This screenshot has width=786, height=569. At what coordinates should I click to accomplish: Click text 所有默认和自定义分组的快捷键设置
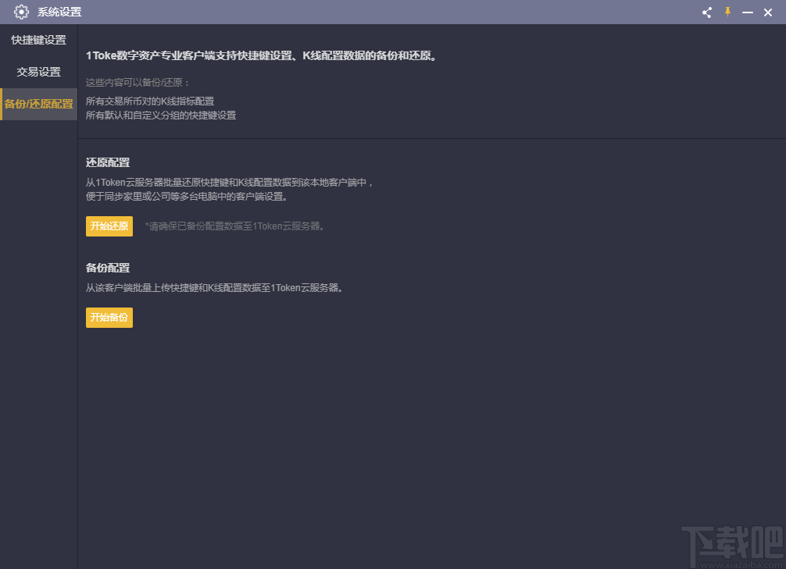161,116
